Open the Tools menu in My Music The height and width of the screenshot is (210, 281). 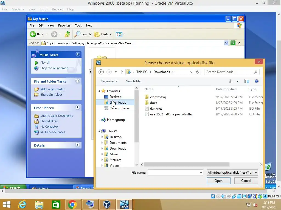(x=78, y=25)
